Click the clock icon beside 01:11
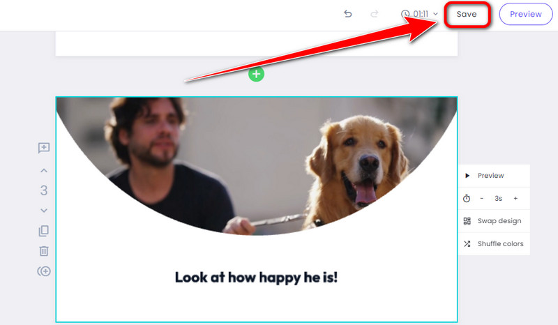 [x=405, y=14]
